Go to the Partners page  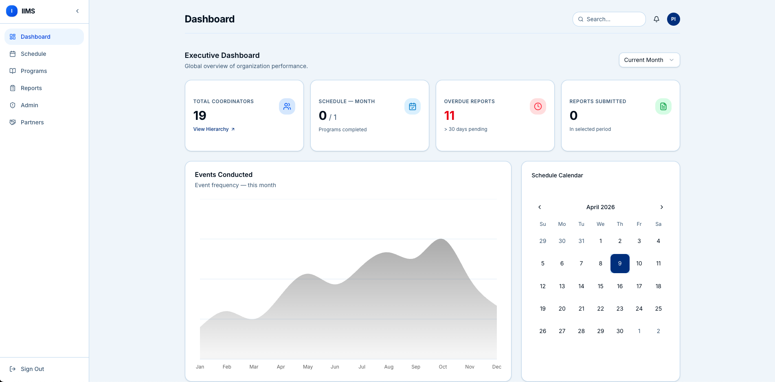point(32,122)
